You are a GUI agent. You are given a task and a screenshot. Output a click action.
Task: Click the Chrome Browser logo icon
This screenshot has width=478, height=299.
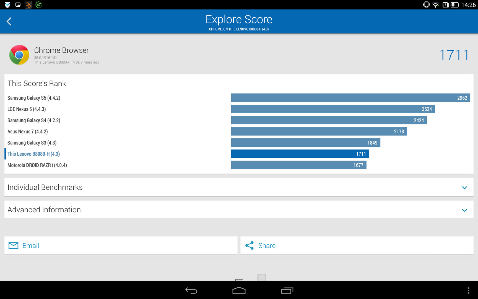coord(19,55)
